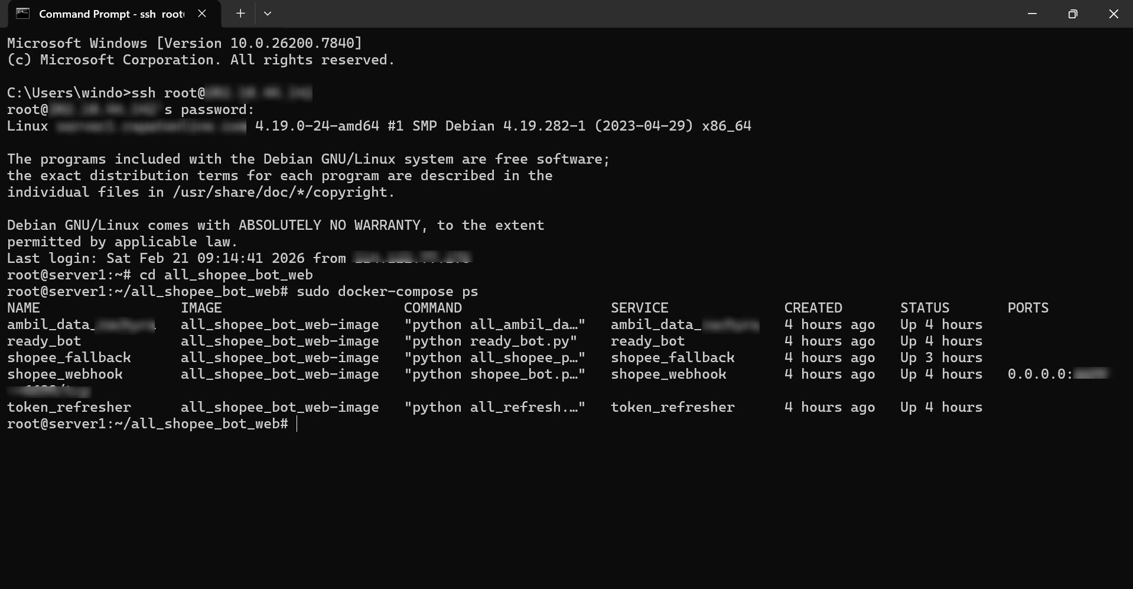
Task: Click the cursor at the last prompt
Action: click(x=297, y=424)
